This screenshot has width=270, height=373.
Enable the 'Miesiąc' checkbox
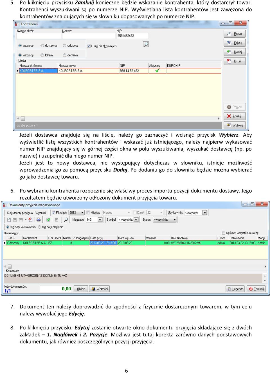point(88,212)
